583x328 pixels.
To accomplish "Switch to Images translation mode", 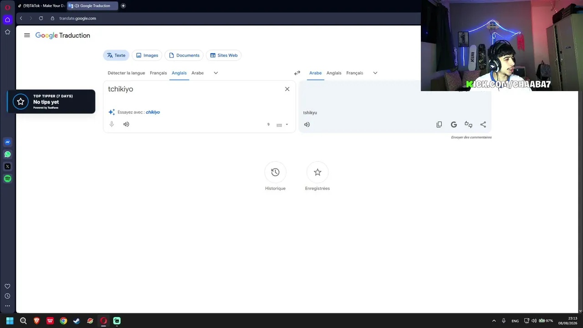I will (x=147, y=55).
